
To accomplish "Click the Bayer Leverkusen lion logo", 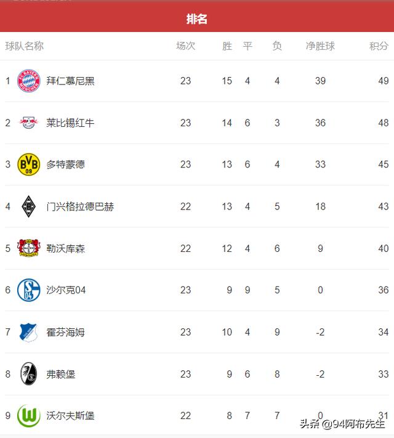I will tap(29, 248).
